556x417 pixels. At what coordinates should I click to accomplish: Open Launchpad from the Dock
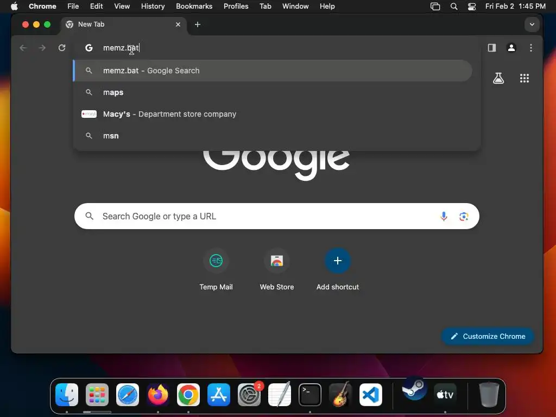(97, 394)
